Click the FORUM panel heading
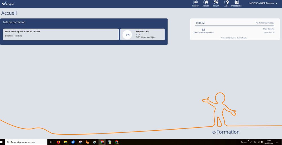Screen dimensions: 282x145 coord(200,23)
